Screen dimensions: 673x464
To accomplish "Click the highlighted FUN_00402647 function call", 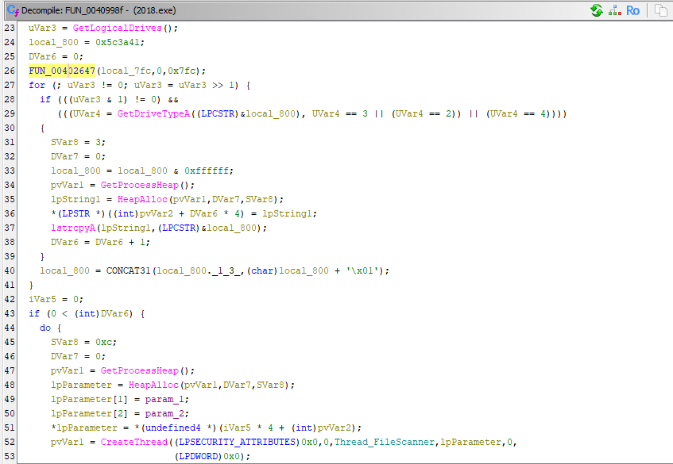I will [62, 71].
